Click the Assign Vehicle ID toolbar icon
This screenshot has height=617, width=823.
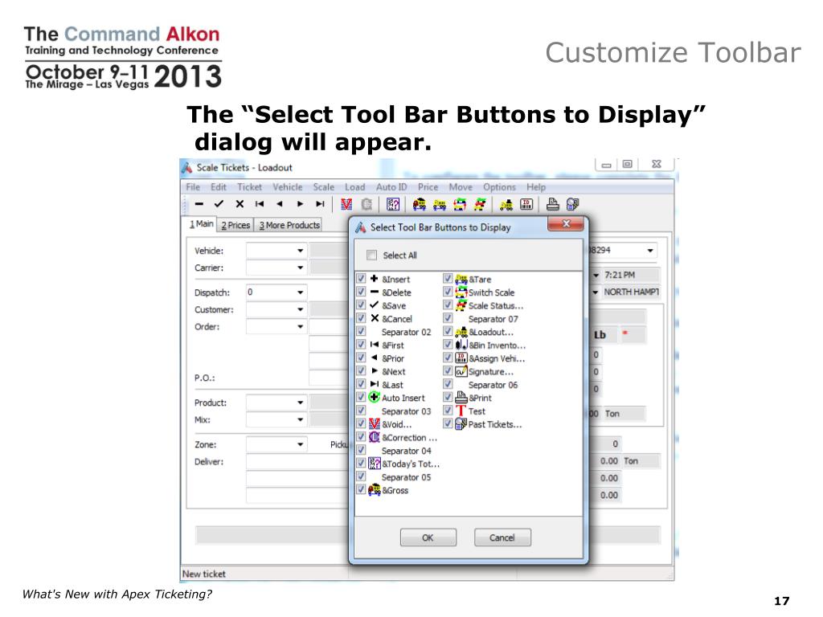[x=526, y=204]
